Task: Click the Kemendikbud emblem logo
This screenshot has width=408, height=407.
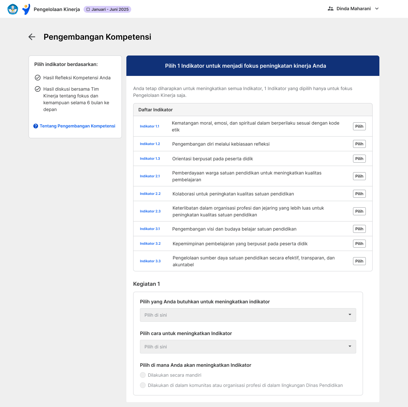Action: coord(13,9)
